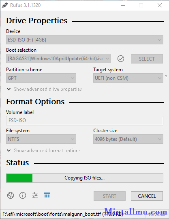The image size is (169, 219).
Task: Open the language globe icon
Action: [11, 195]
